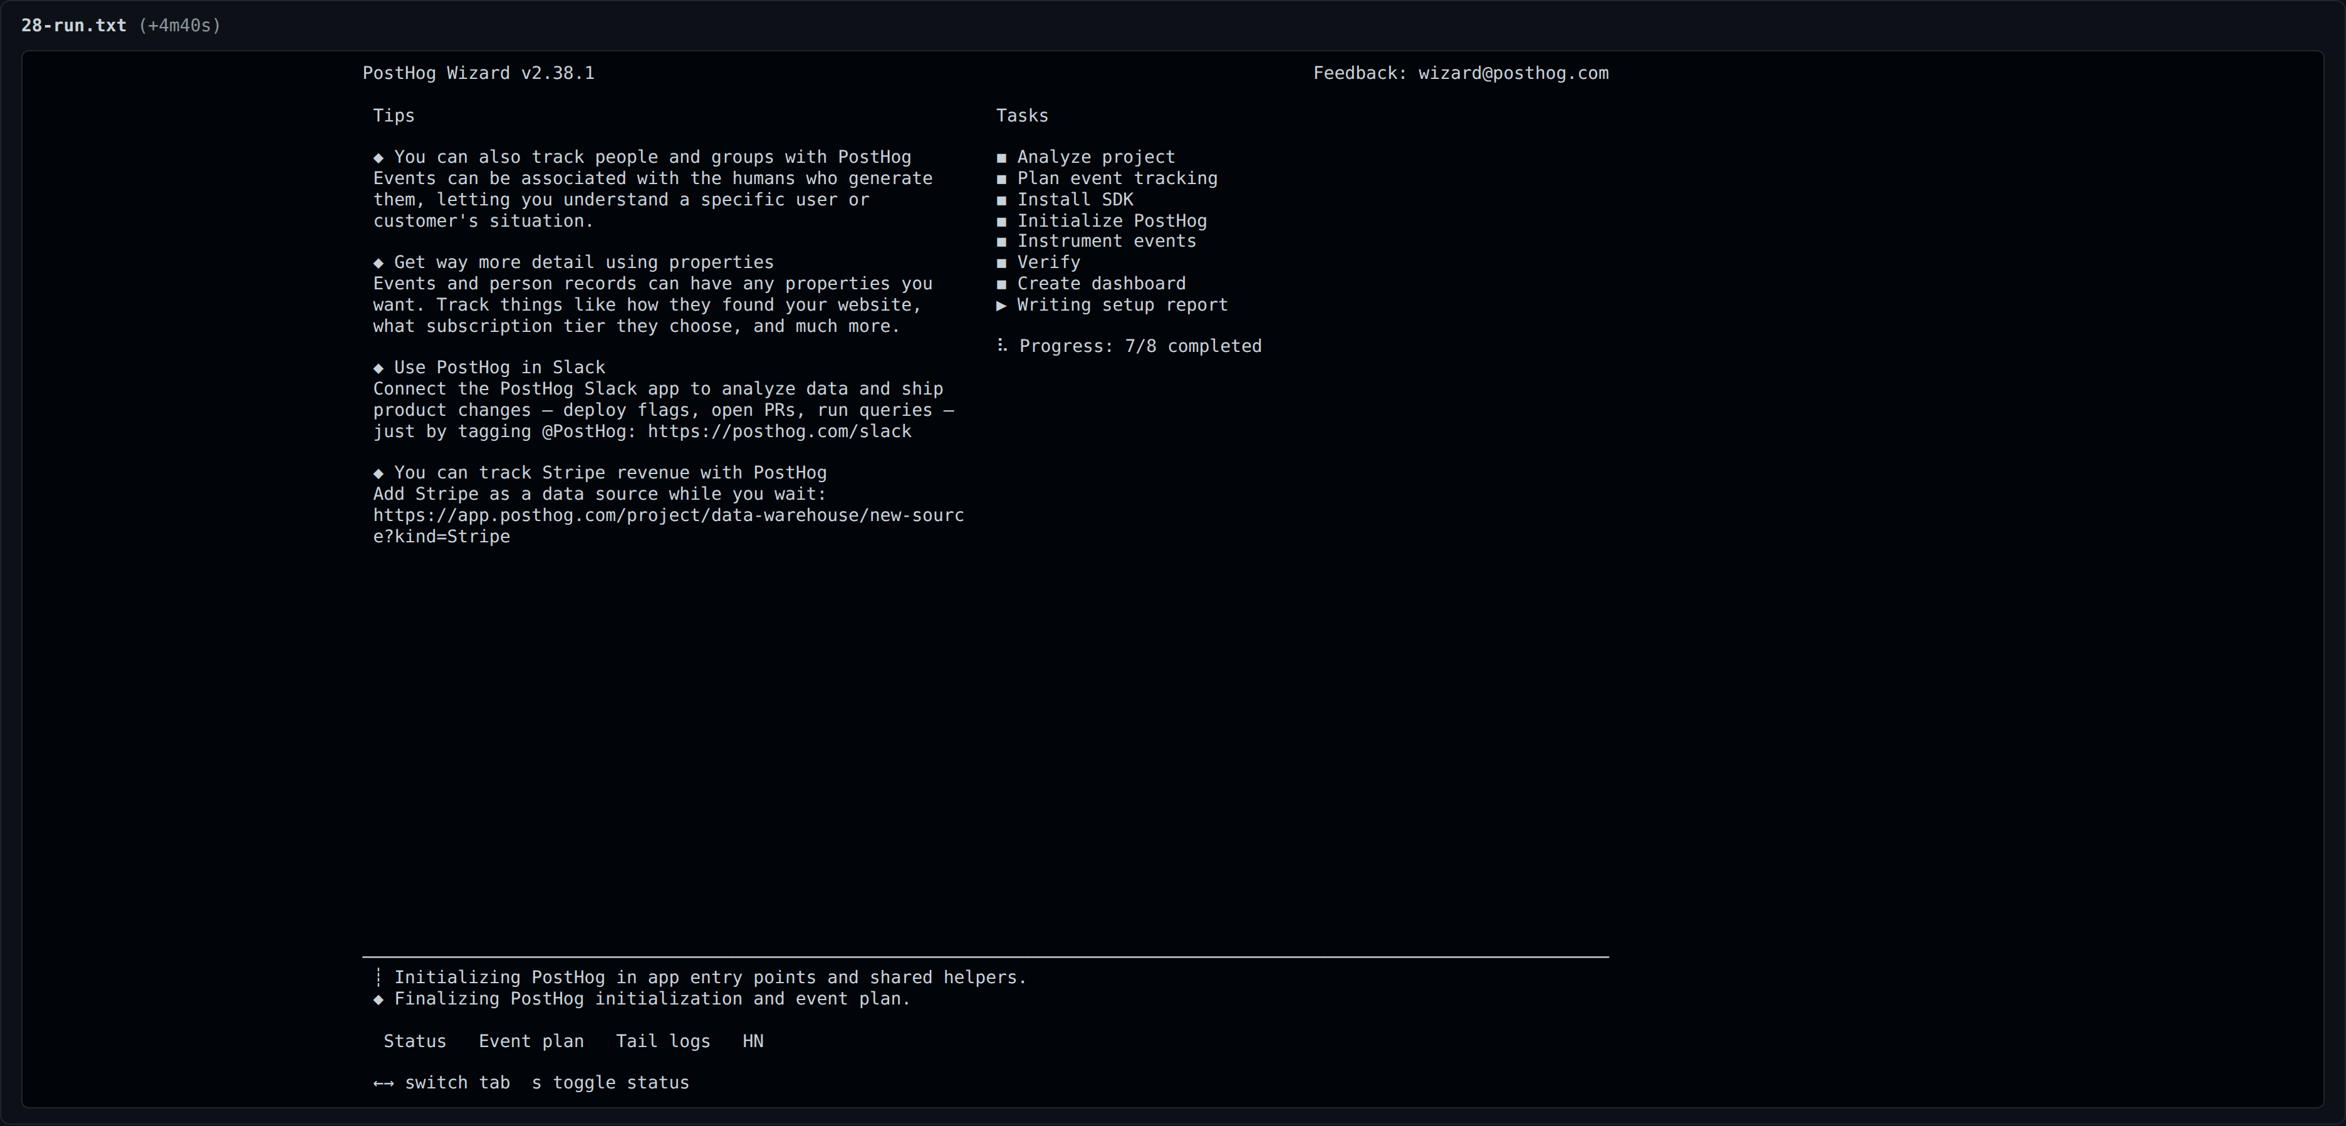Click the diamond bullet beside 'Finalizing PostHog initialization'
This screenshot has width=2346, height=1126.
(379, 999)
